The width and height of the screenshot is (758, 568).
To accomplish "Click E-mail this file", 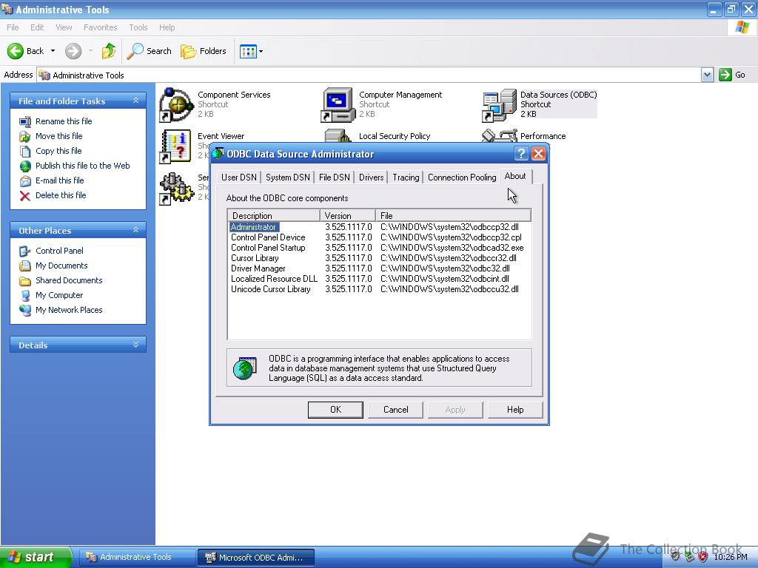I will [x=59, y=180].
